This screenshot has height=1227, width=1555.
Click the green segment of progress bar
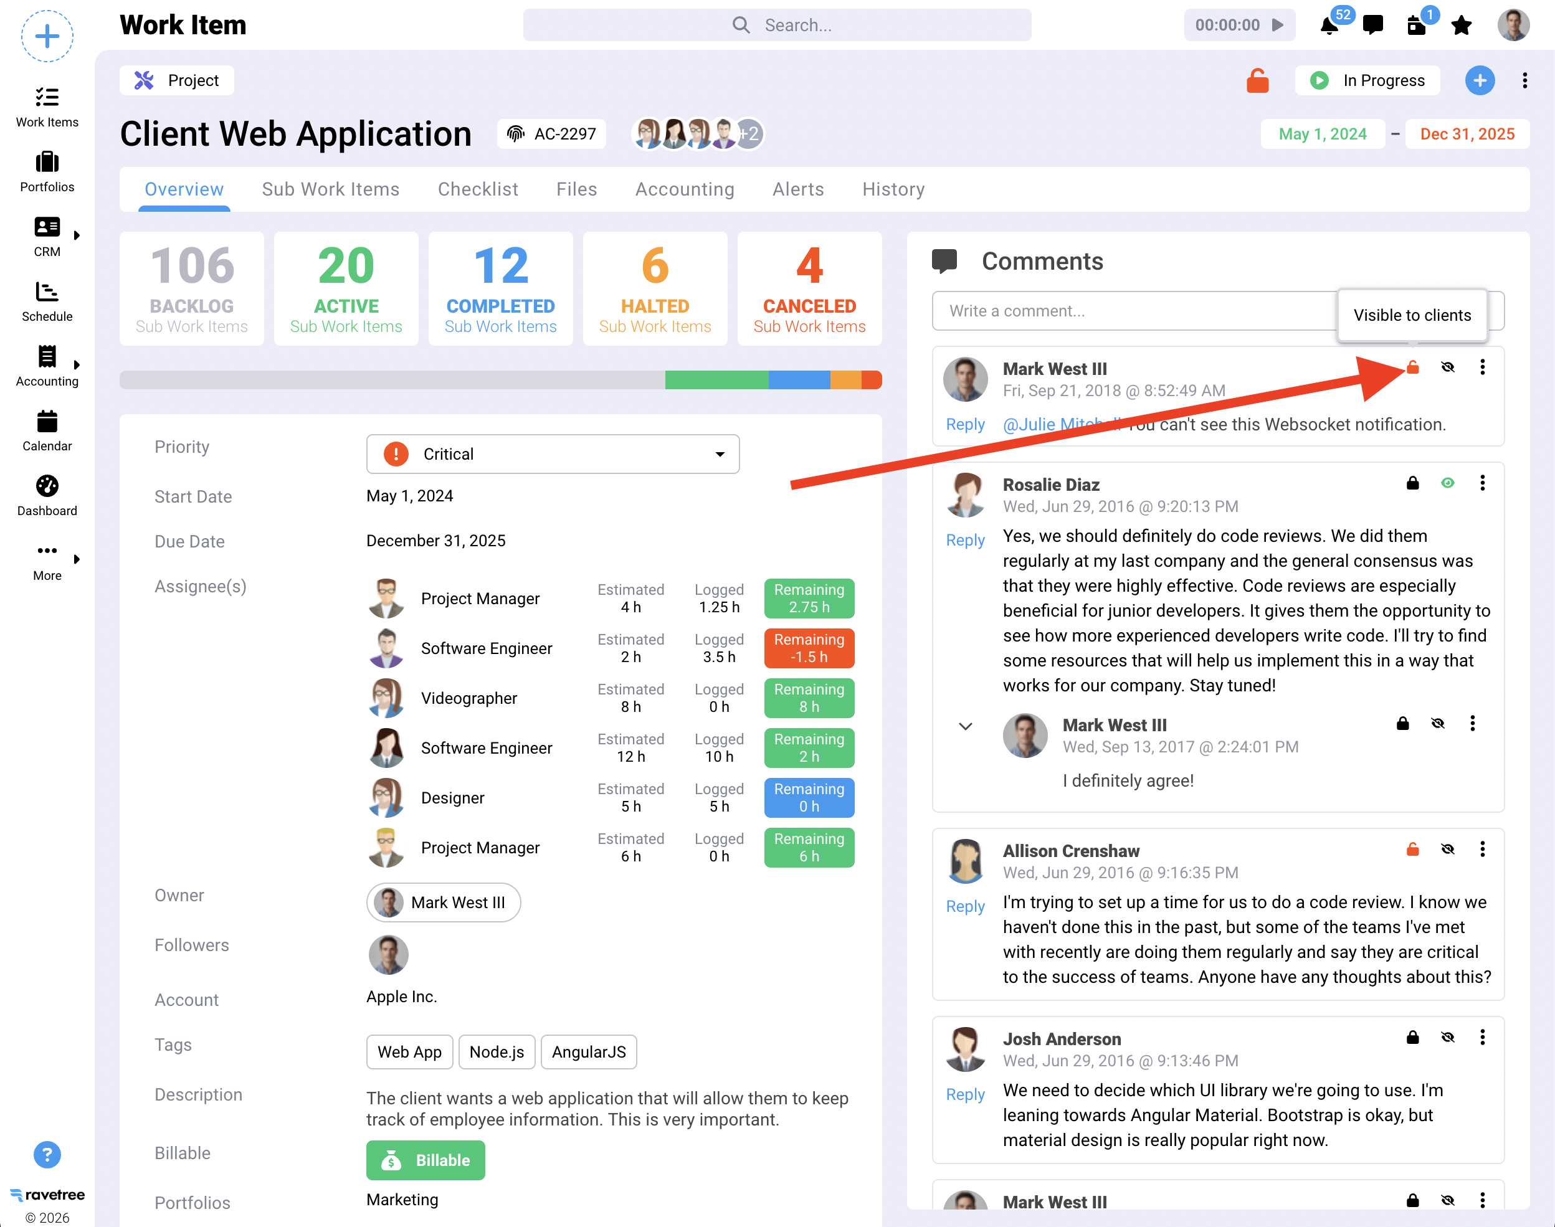click(x=716, y=380)
